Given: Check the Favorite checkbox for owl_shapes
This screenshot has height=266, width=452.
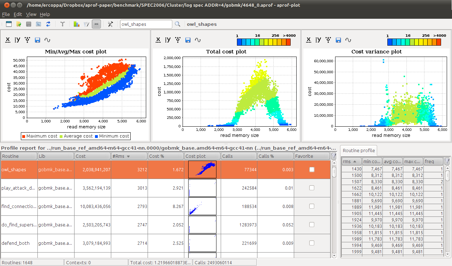Looking at the screenshot, I should pyautogui.click(x=312, y=169).
